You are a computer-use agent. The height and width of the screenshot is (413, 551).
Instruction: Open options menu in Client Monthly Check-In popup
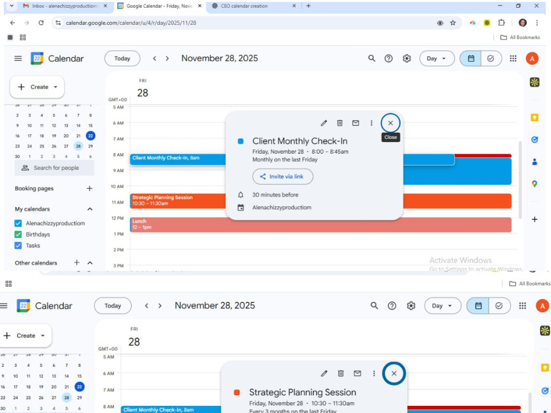click(x=371, y=123)
